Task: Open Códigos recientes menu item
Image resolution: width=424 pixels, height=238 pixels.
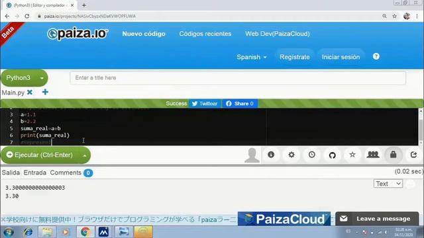Action: 205,34
